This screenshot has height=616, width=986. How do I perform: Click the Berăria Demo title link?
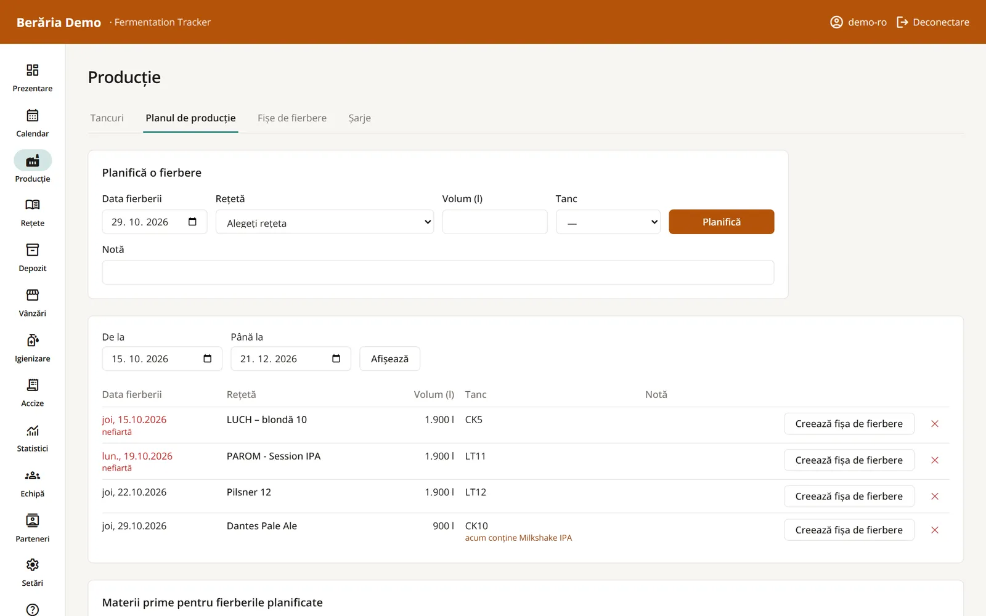pos(59,22)
